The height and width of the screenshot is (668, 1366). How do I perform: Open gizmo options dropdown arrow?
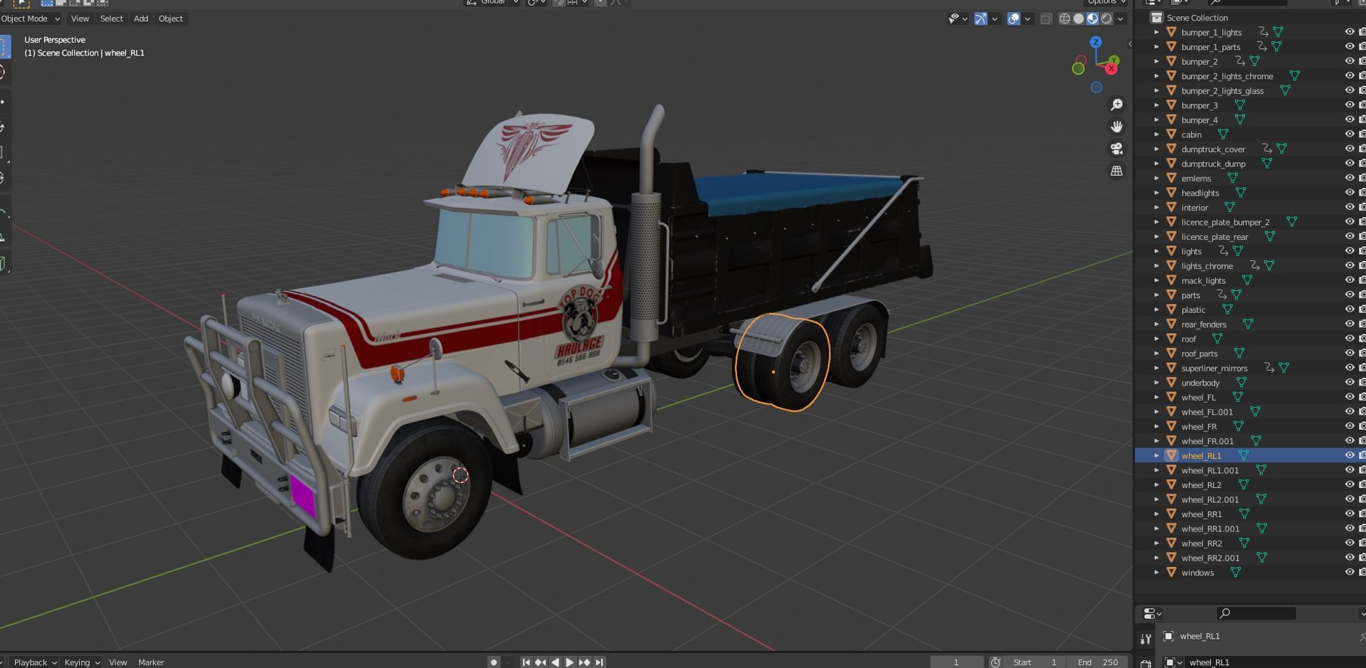[x=995, y=19]
